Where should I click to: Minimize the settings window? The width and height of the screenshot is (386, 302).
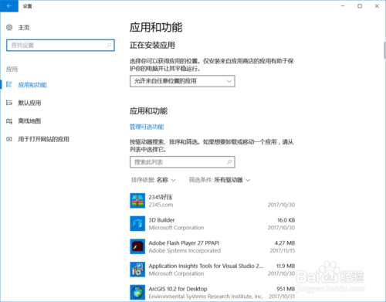coord(343,6)
